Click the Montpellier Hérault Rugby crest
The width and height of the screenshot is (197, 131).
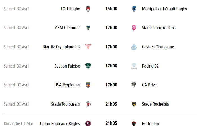pos(134,9)
